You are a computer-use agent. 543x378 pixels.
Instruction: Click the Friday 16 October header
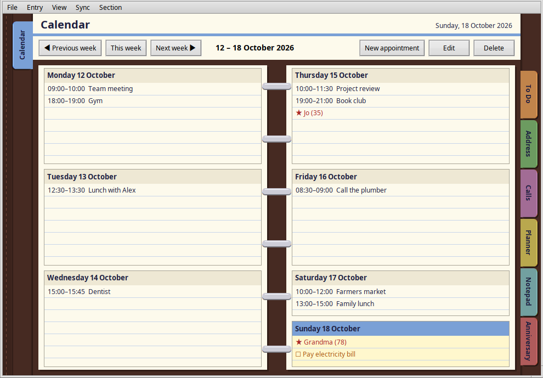tap(401, 177)
